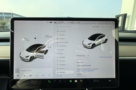Screen dimensions: 136x90
Task: Tap the Autopilot info circle icon
Action: coord(83,74)
